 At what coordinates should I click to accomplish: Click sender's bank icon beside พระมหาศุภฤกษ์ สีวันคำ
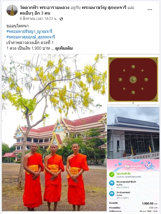coord(112,183)
